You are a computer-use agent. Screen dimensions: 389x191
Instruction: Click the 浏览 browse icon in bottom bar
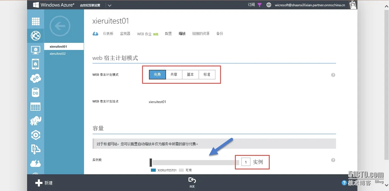[192, 182]
